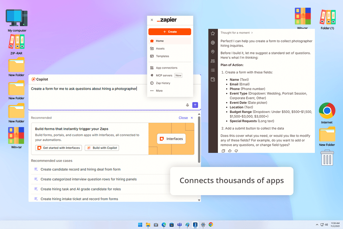
Task: Open Microsoft Edge from the taskbar
Action: (164, 225)
